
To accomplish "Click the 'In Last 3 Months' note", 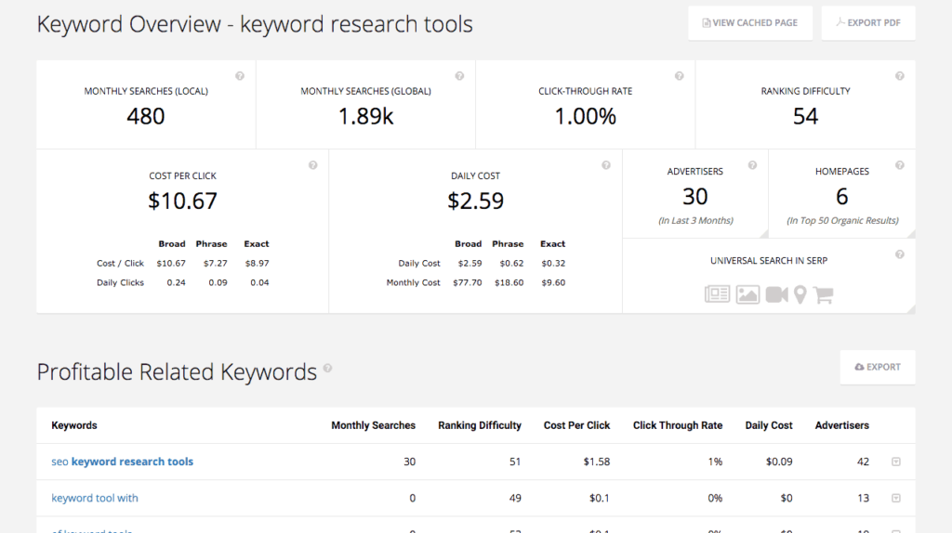I will coord(695,221).
